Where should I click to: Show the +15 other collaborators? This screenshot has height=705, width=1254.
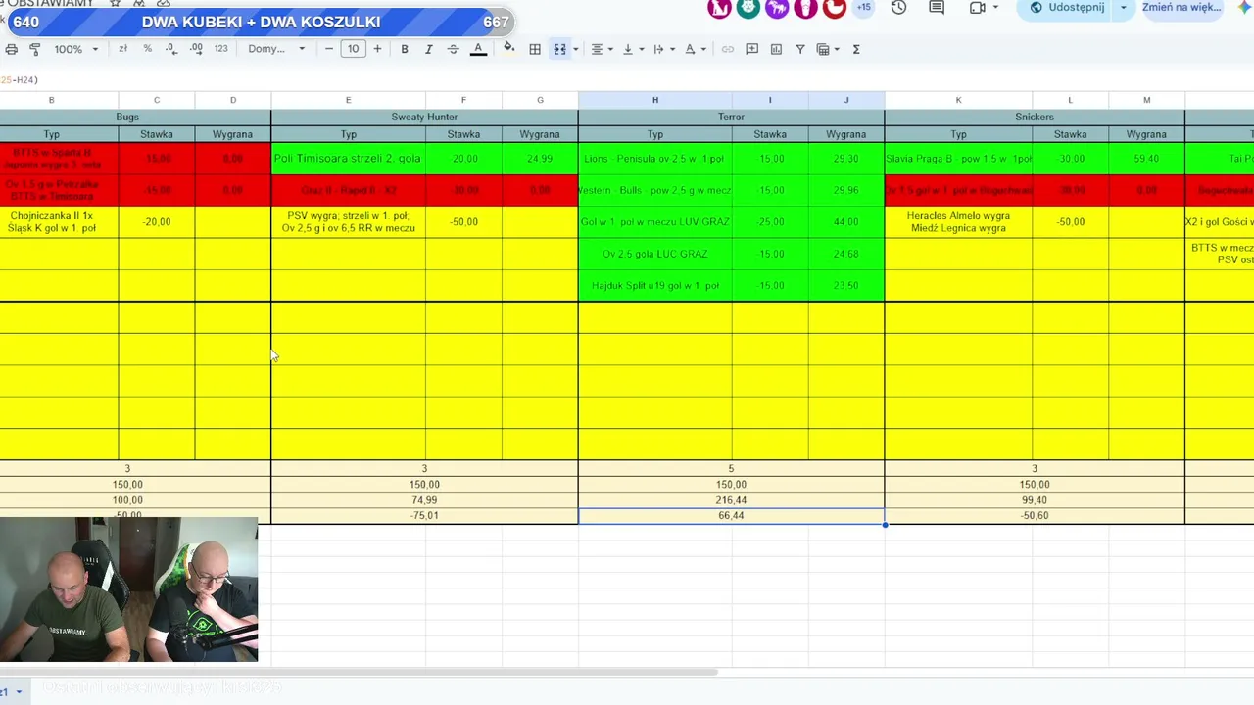click(x=863, y=8)
